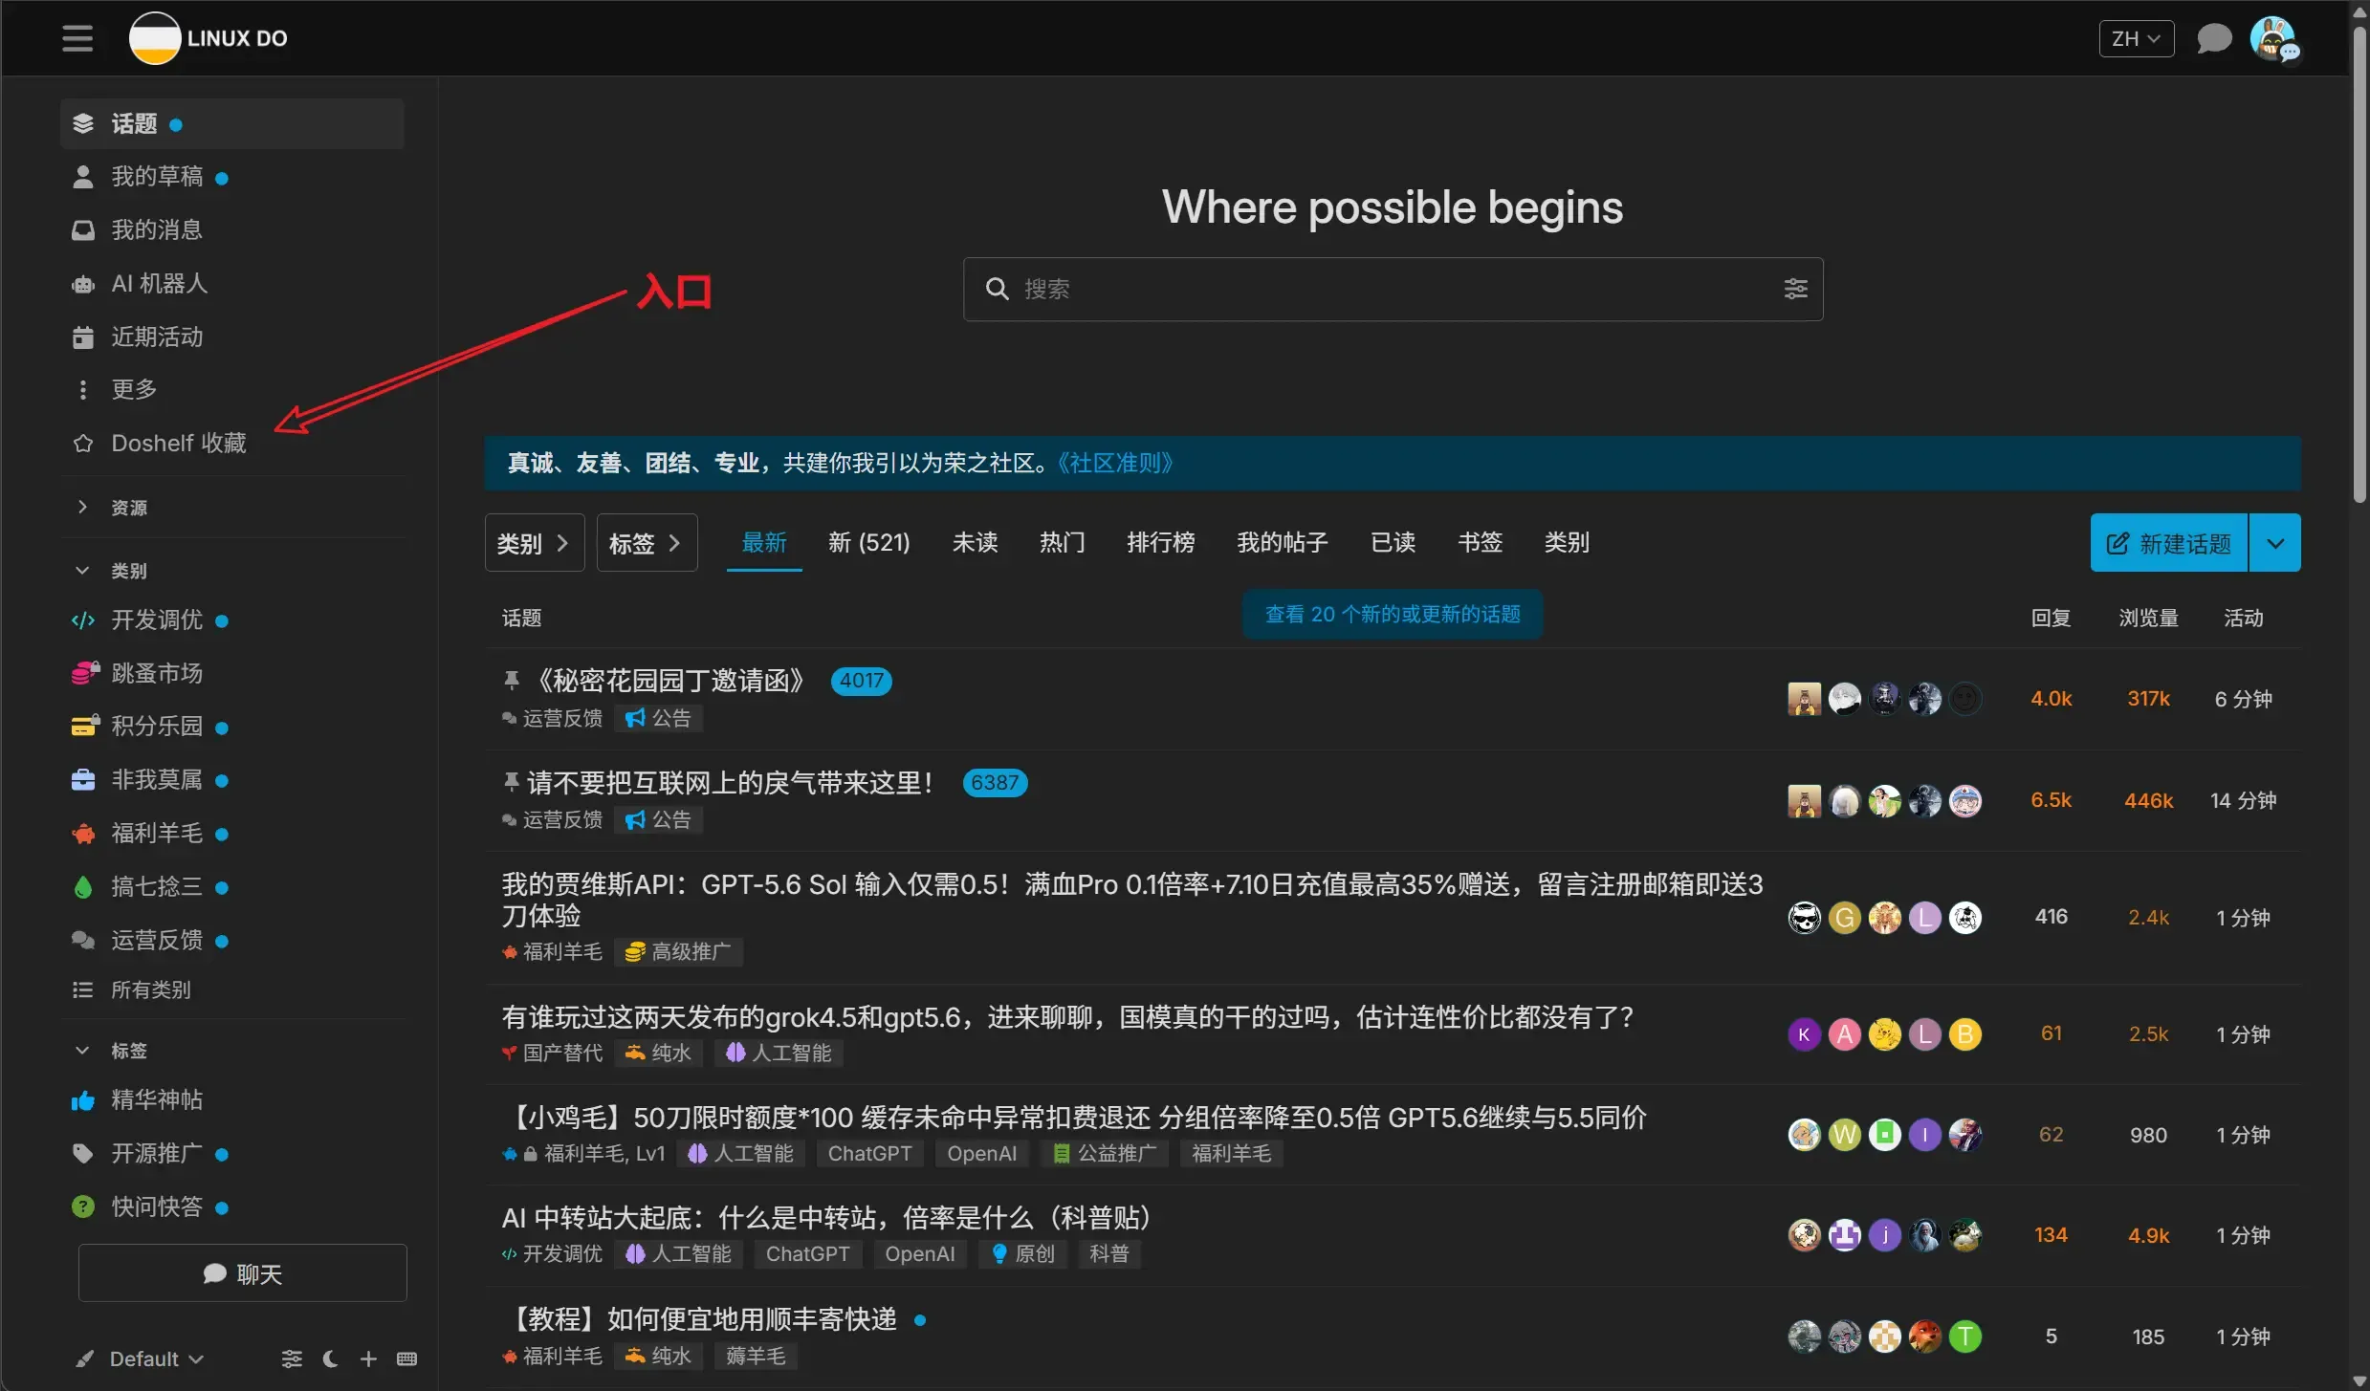Image resolution: width=2370 pixels, height=1391 pixels.
Task: Click the 搜索 input field
Action: (x=1393, y=289)
